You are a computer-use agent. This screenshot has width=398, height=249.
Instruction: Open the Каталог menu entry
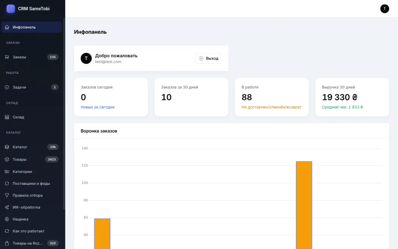point(31,147)
